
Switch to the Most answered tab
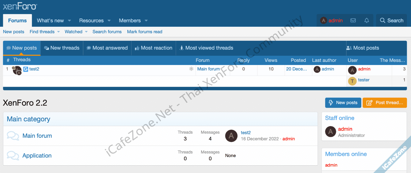point(107,48)
